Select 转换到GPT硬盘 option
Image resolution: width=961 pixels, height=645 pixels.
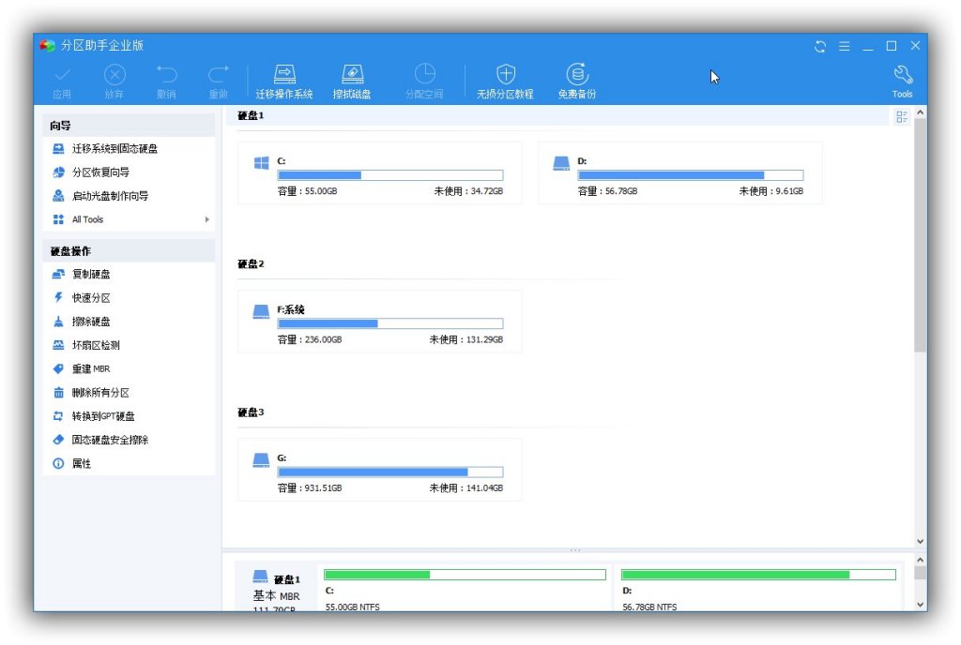tap(103, 416)
